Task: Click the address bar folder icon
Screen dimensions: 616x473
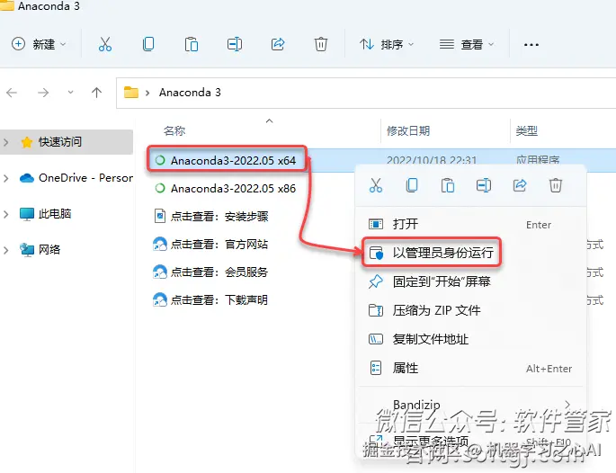Action: click(131, 93)
